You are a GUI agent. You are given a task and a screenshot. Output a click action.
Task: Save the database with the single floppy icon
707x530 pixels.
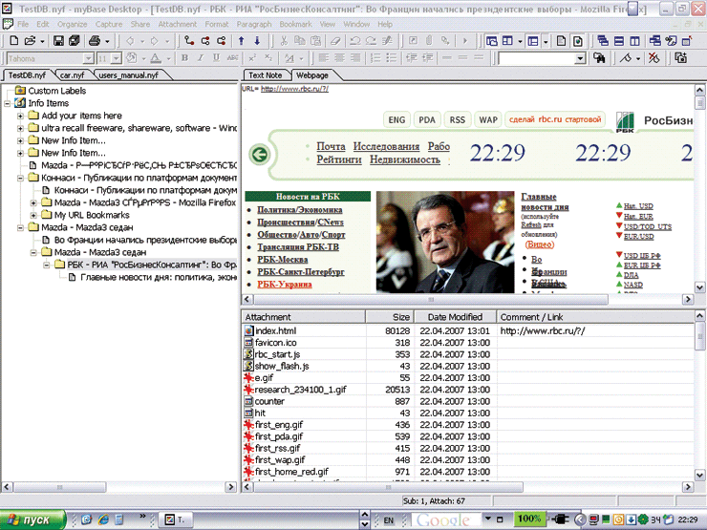point(58,41)
